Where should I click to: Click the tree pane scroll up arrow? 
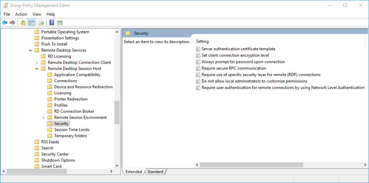coord(117,32)
